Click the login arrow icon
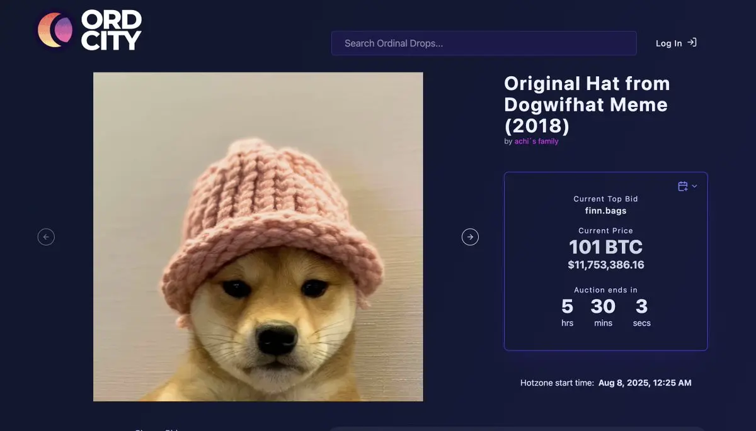 click(x=692, y=43)
